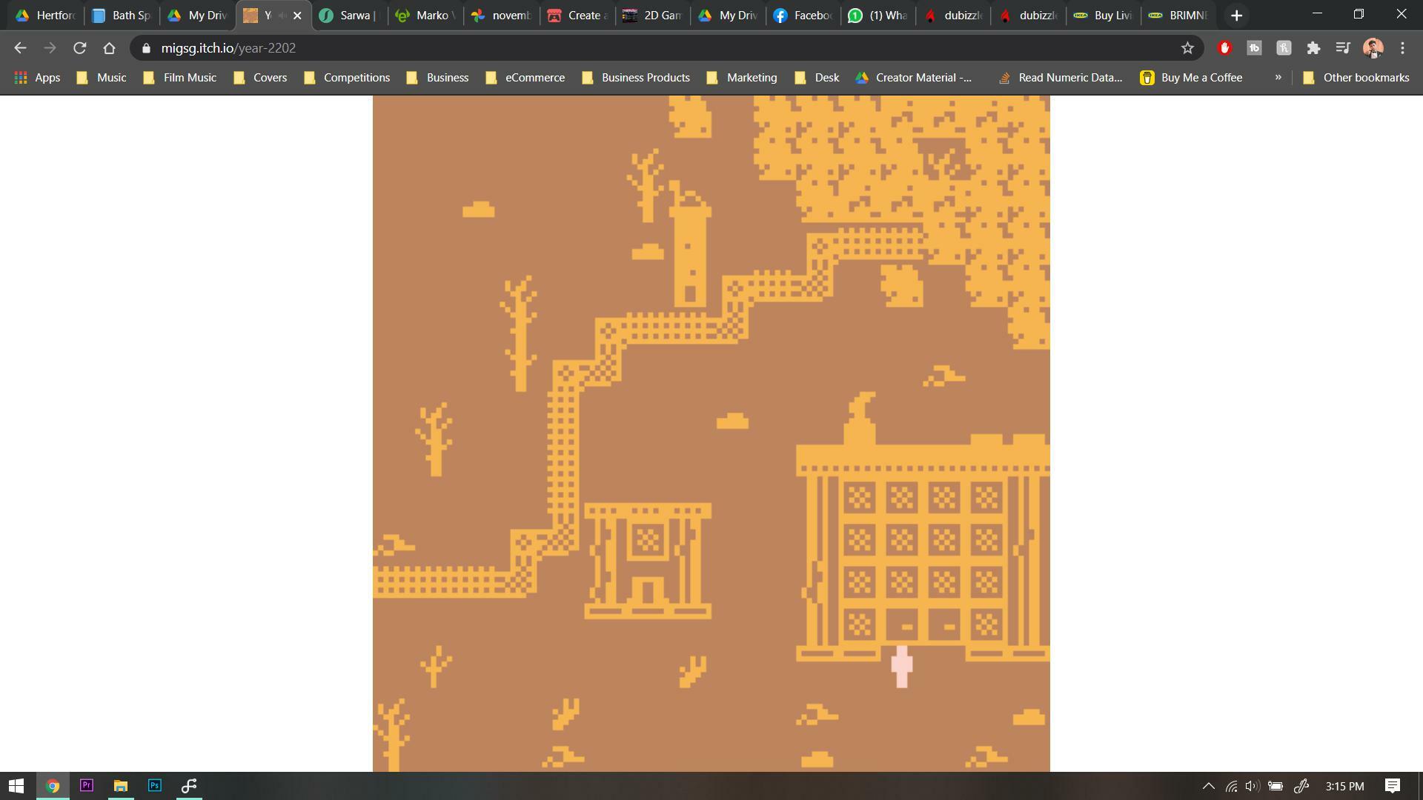Open the Honey extension icon
This screenshot has height=800, width=1423.
pyautogui.click(x=1284, y=48)
